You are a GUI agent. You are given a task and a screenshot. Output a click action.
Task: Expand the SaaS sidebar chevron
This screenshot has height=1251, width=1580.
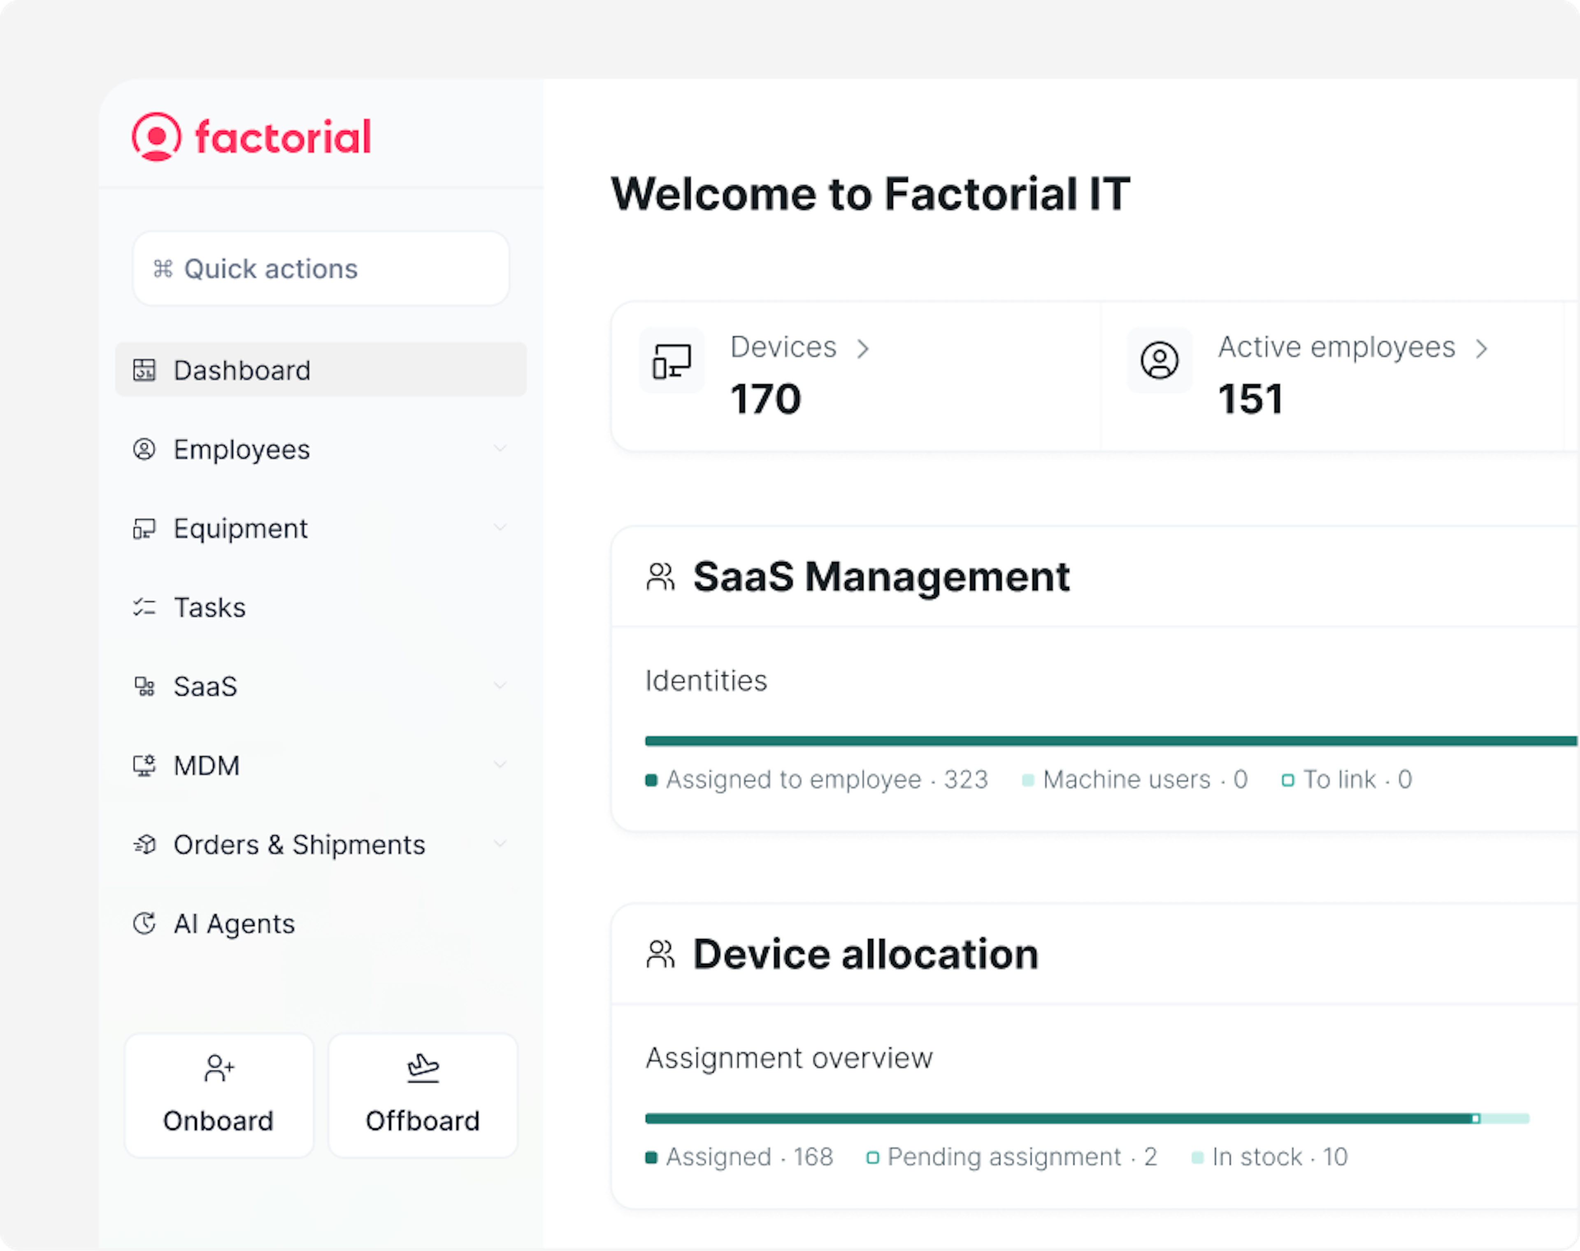[500, 686]
